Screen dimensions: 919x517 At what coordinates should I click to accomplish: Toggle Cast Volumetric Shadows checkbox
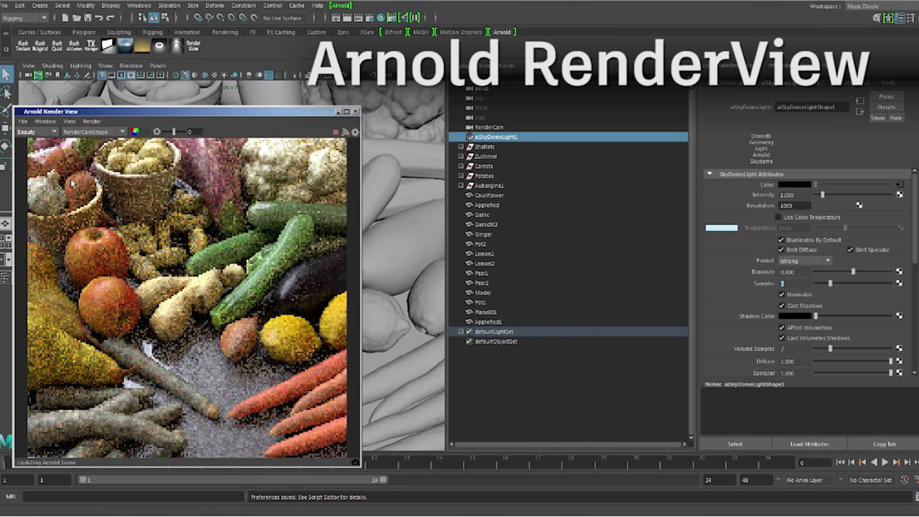click(782, 338)
